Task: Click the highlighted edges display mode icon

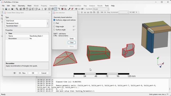Action: (x=56, y=9)
